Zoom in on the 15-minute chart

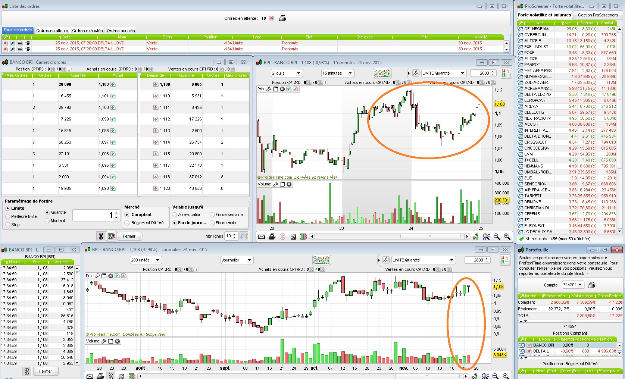[507, 237]
